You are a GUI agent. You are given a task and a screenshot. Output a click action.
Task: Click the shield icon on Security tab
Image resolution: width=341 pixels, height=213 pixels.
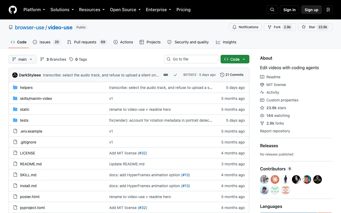pyautogui.click(x=169, y=42)
